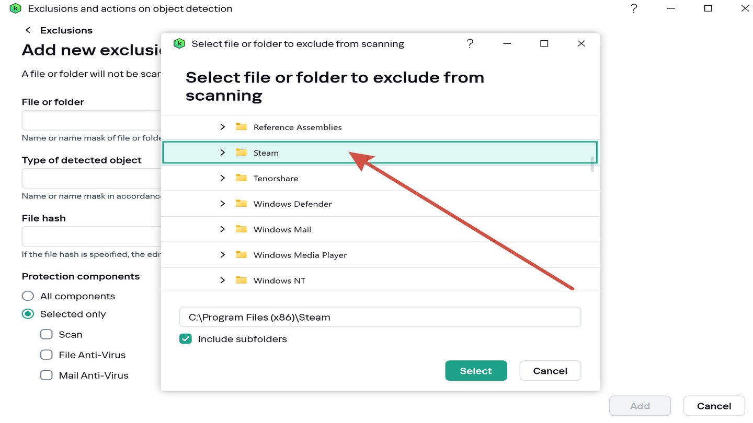Select the Windows Media Player tree item
The width and height of the screenshot is (753, 423).
click(x=300, y=255)
